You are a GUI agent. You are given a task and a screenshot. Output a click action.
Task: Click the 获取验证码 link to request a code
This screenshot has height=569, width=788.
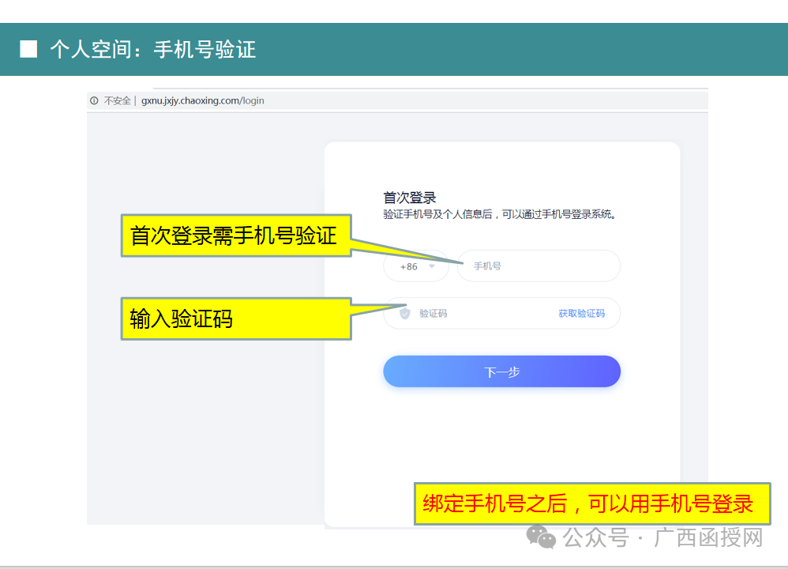pos(581,313)
